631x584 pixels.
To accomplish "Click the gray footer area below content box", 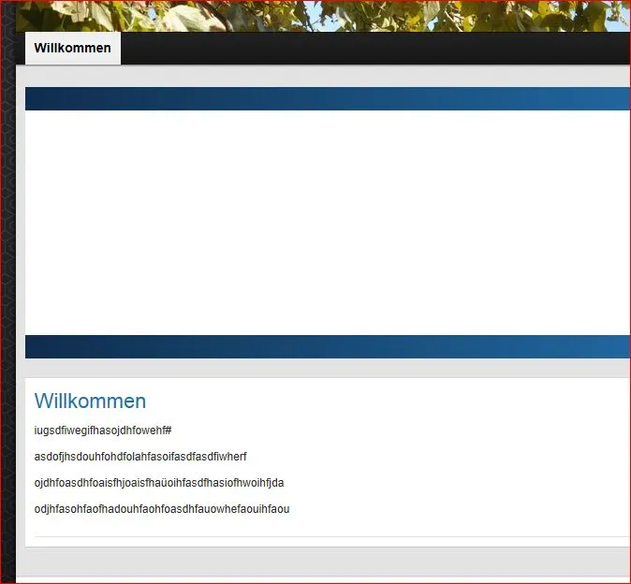I will coord(323,562).
